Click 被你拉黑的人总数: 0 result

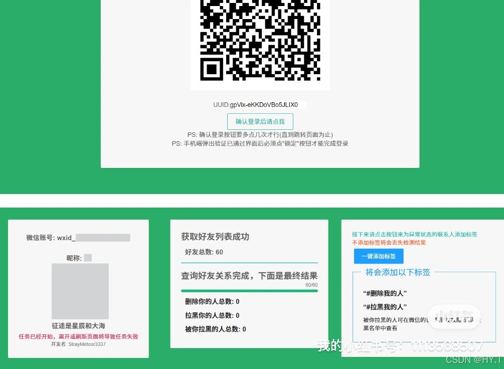[x=215, y=329]
